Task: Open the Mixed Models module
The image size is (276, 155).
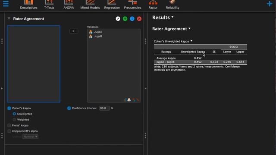Action: 90,5
